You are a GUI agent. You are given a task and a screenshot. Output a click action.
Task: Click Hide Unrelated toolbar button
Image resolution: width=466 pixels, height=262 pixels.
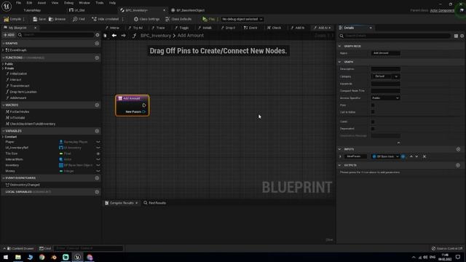[x=105, y=19]
